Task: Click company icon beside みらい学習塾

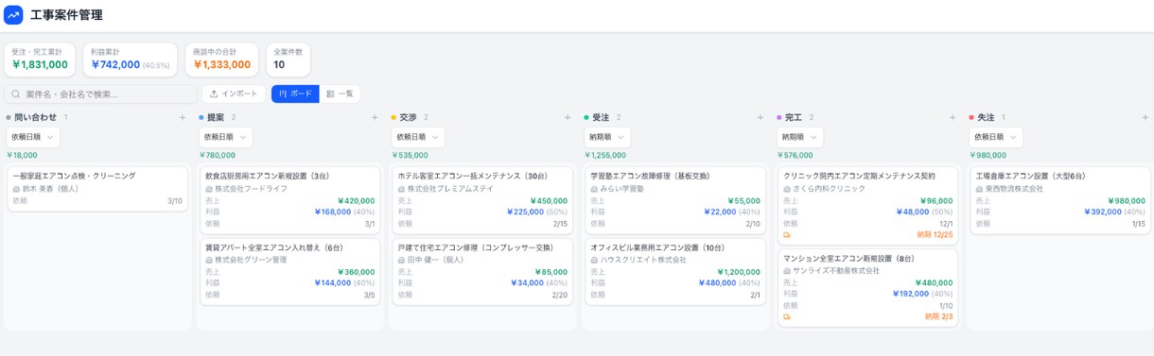Action: tap(594, 189)
